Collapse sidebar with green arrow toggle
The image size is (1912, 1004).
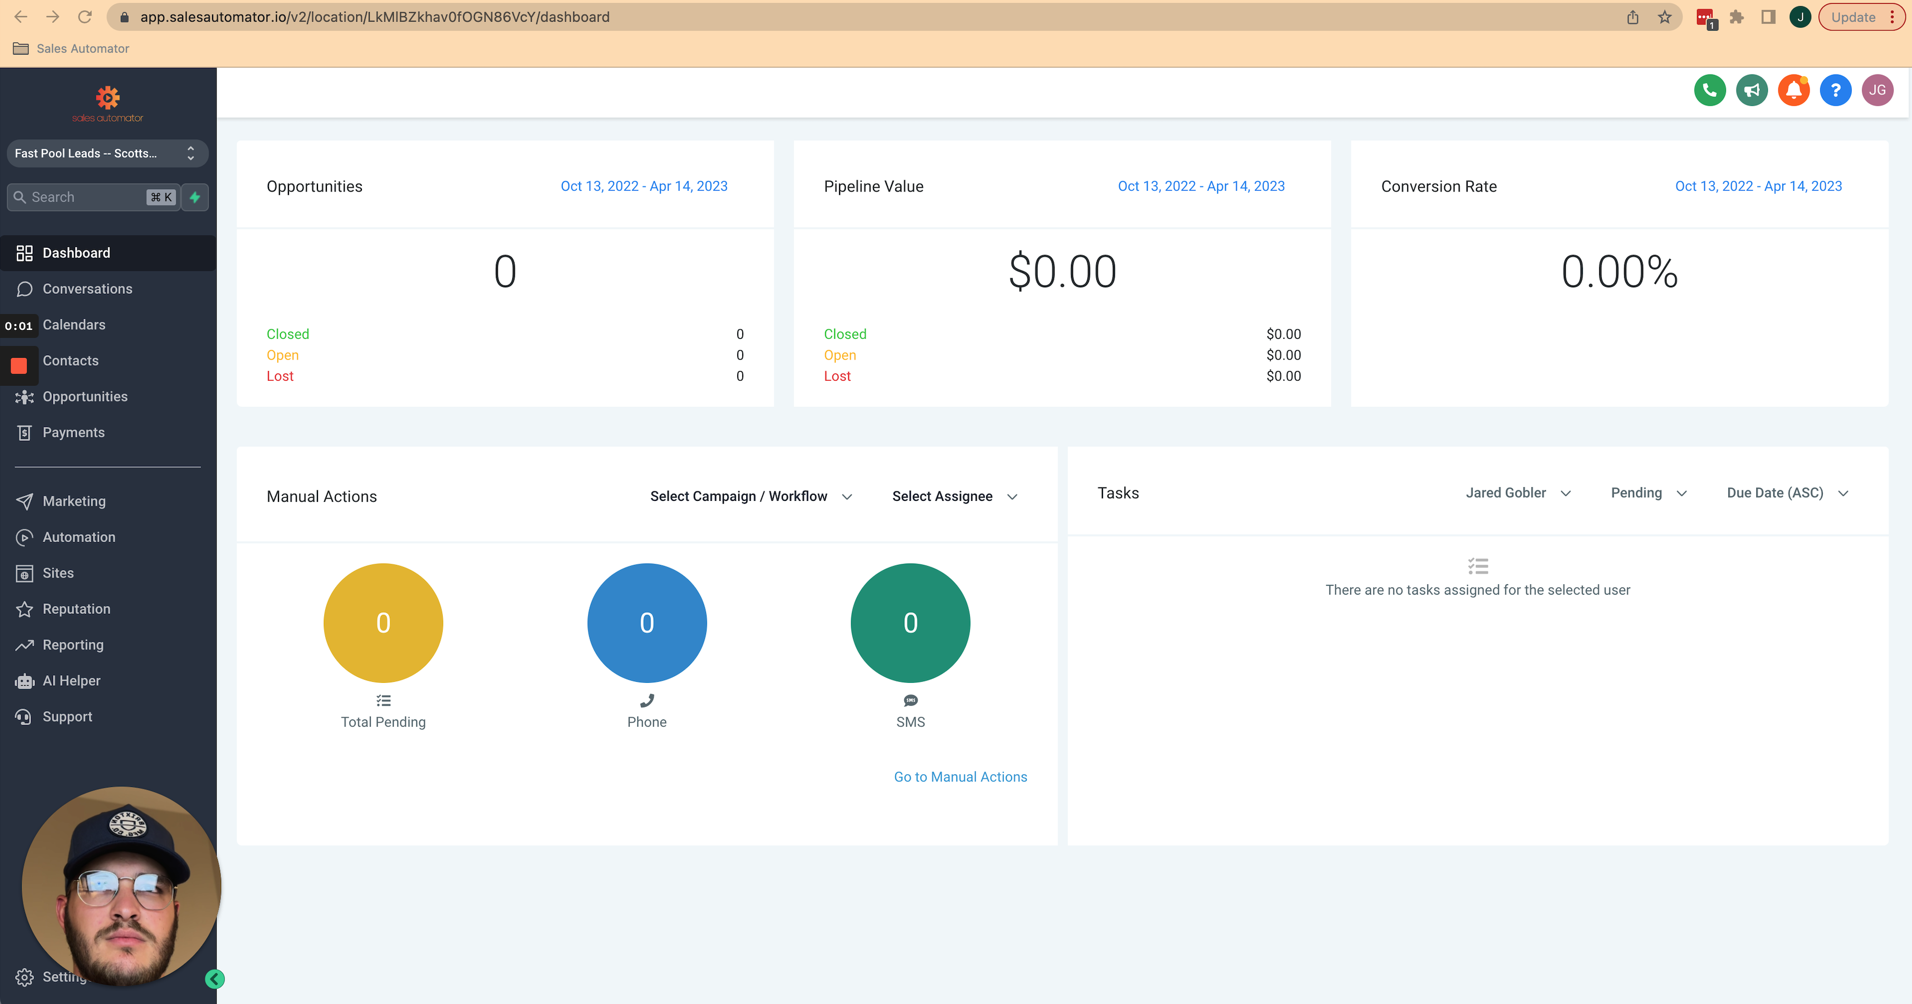[214, 979]
